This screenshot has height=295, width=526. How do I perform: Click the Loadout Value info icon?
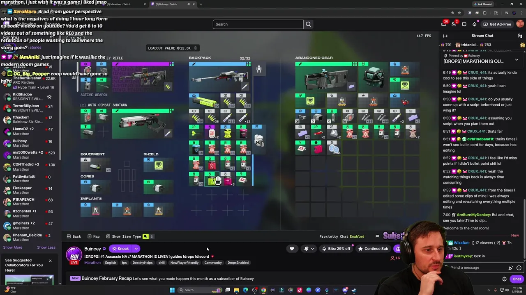coord(196,48)
